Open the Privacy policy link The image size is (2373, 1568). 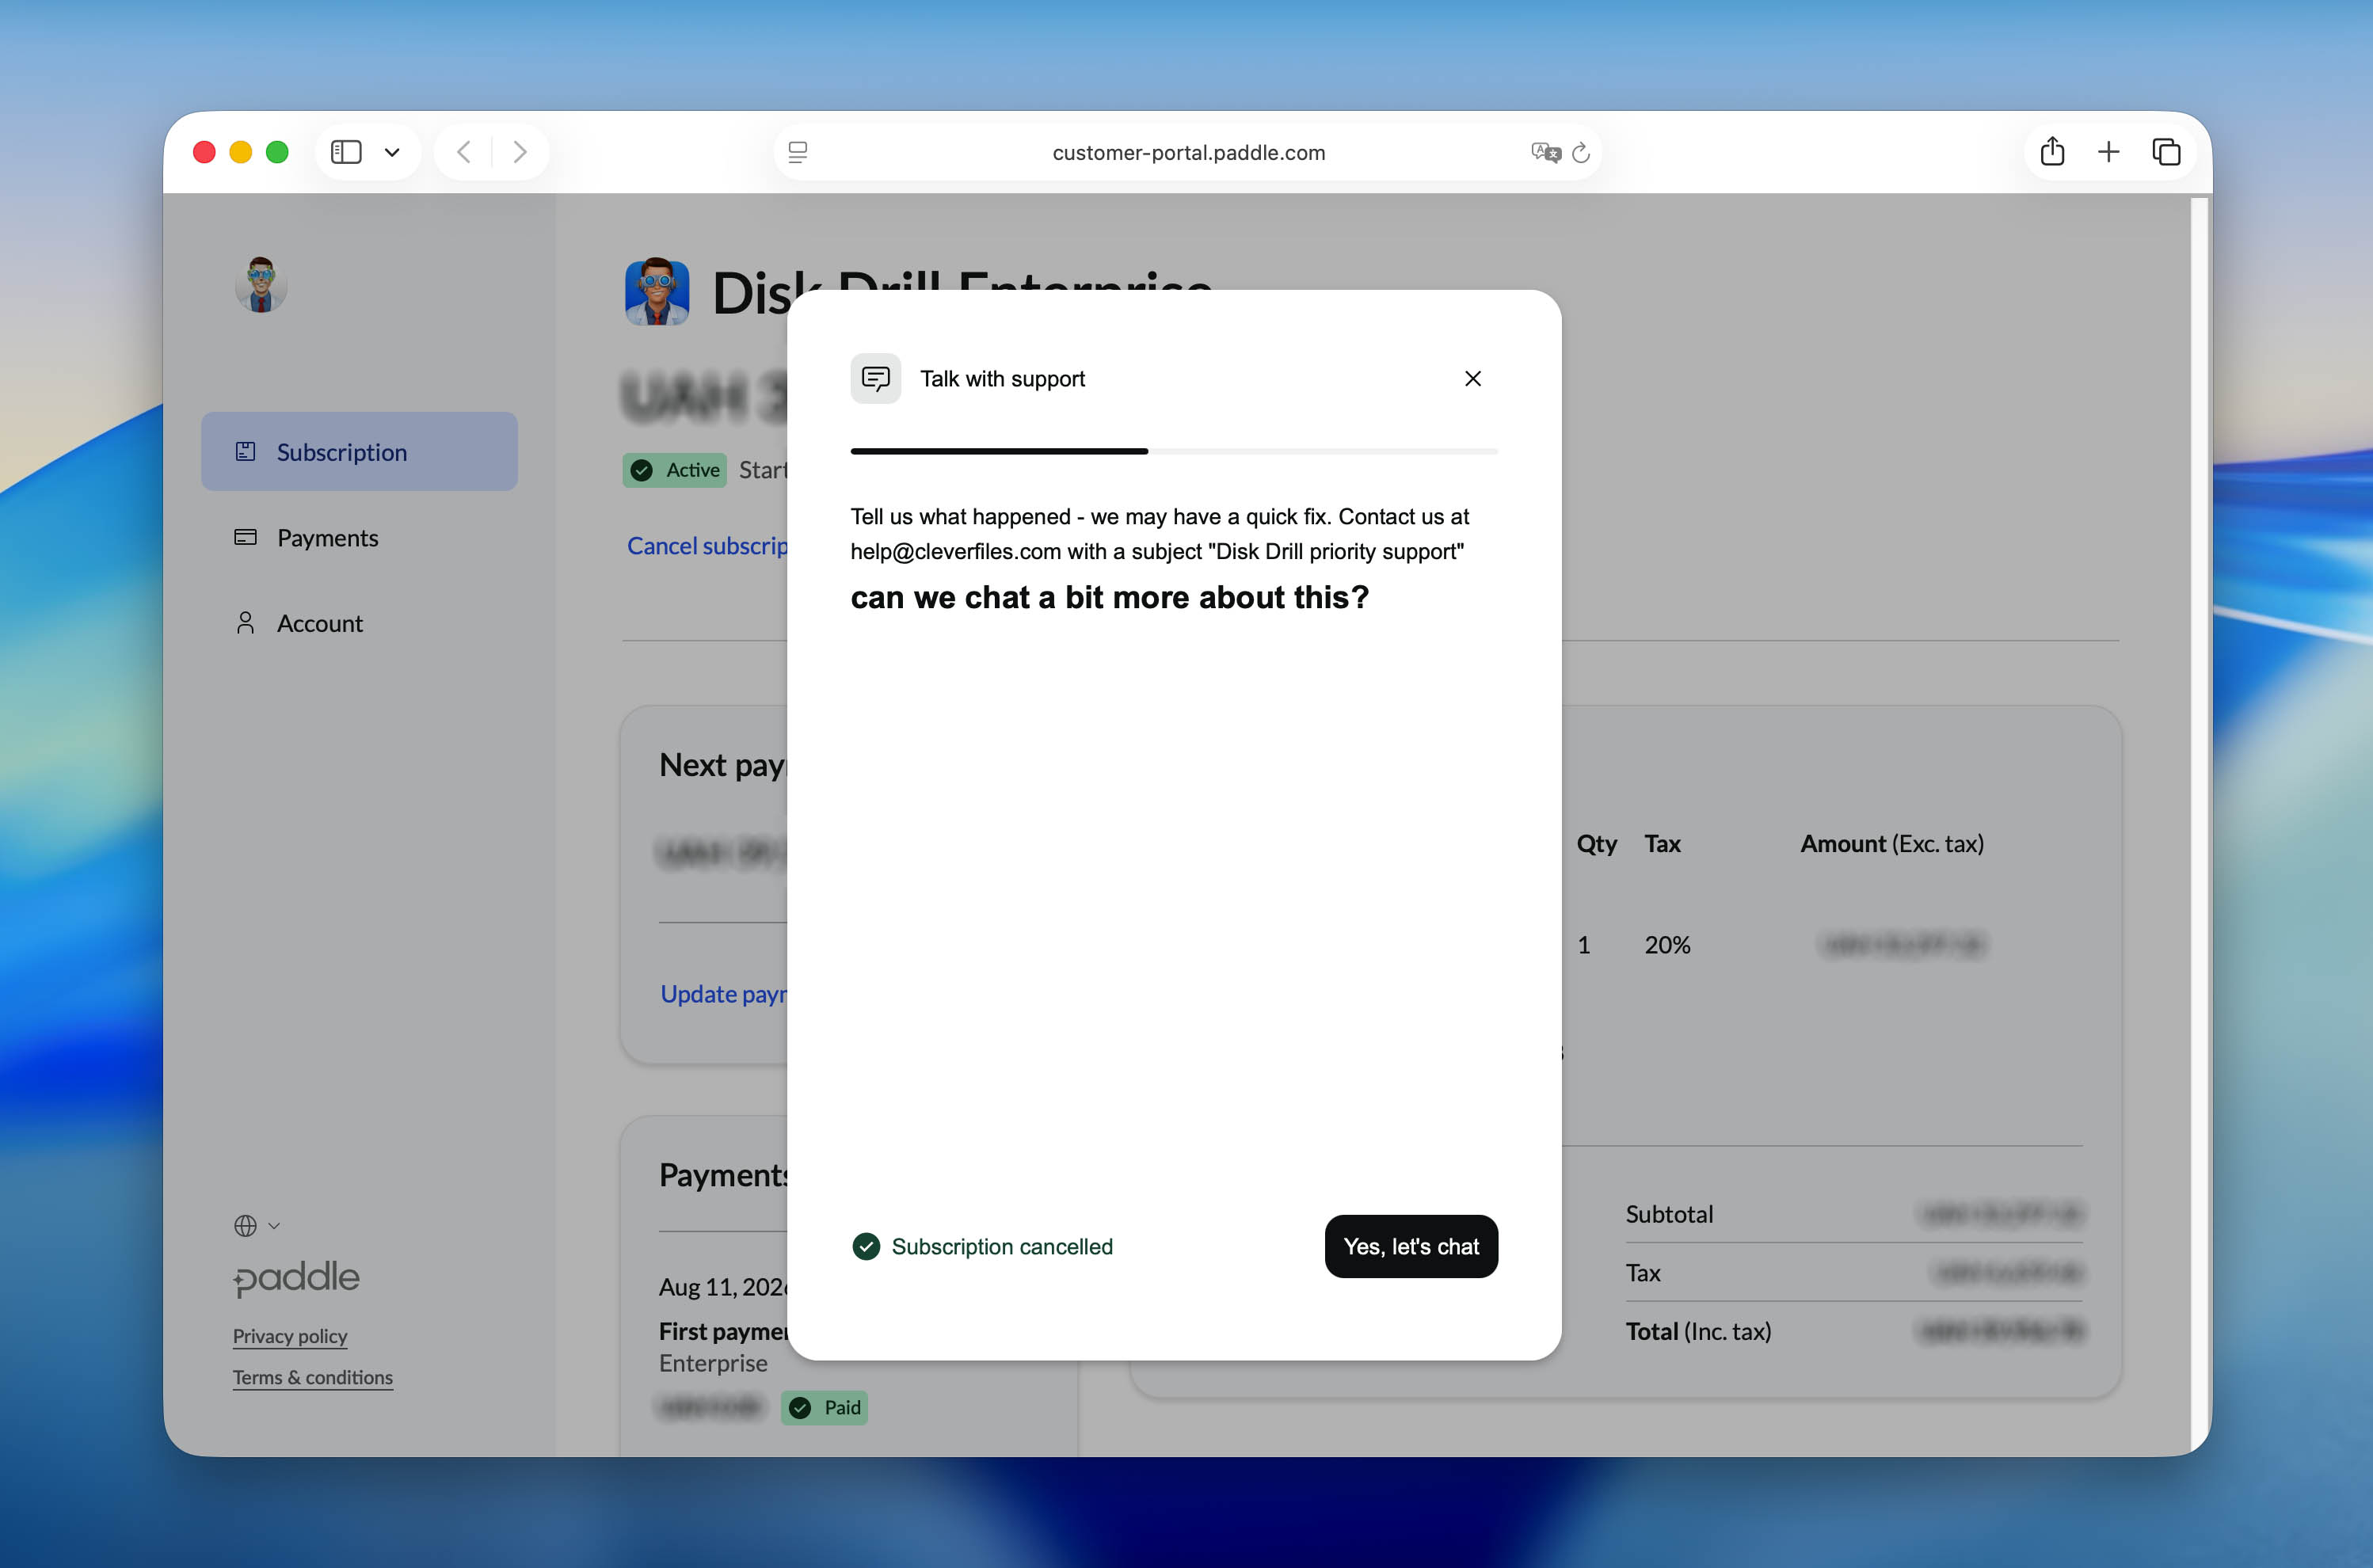[x=290, y=1336]
